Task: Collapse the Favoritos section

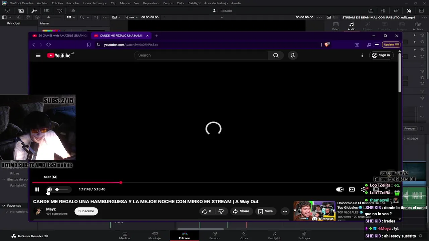Action: [x=4, y=206]
